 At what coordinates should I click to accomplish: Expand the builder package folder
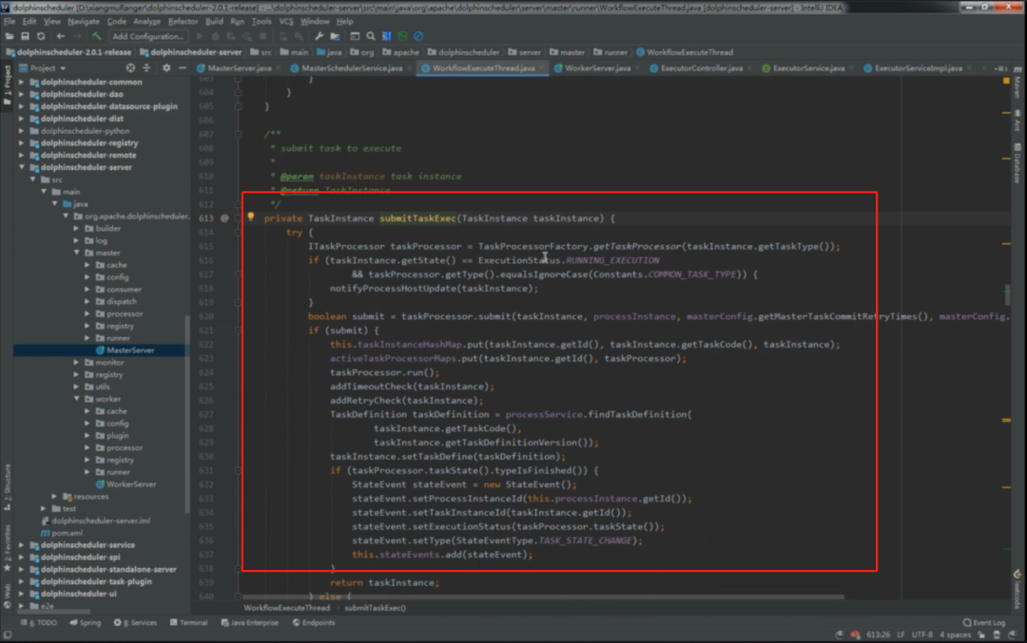coord(77,228)
